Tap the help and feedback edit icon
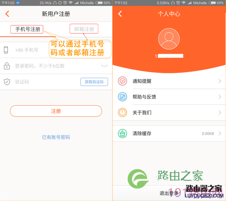 122,97
